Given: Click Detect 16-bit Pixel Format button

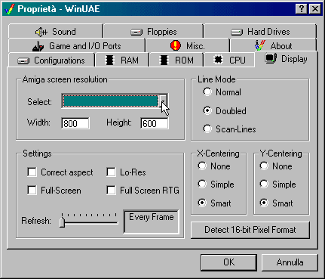Looking at the screenshot, I should point(250,230).
